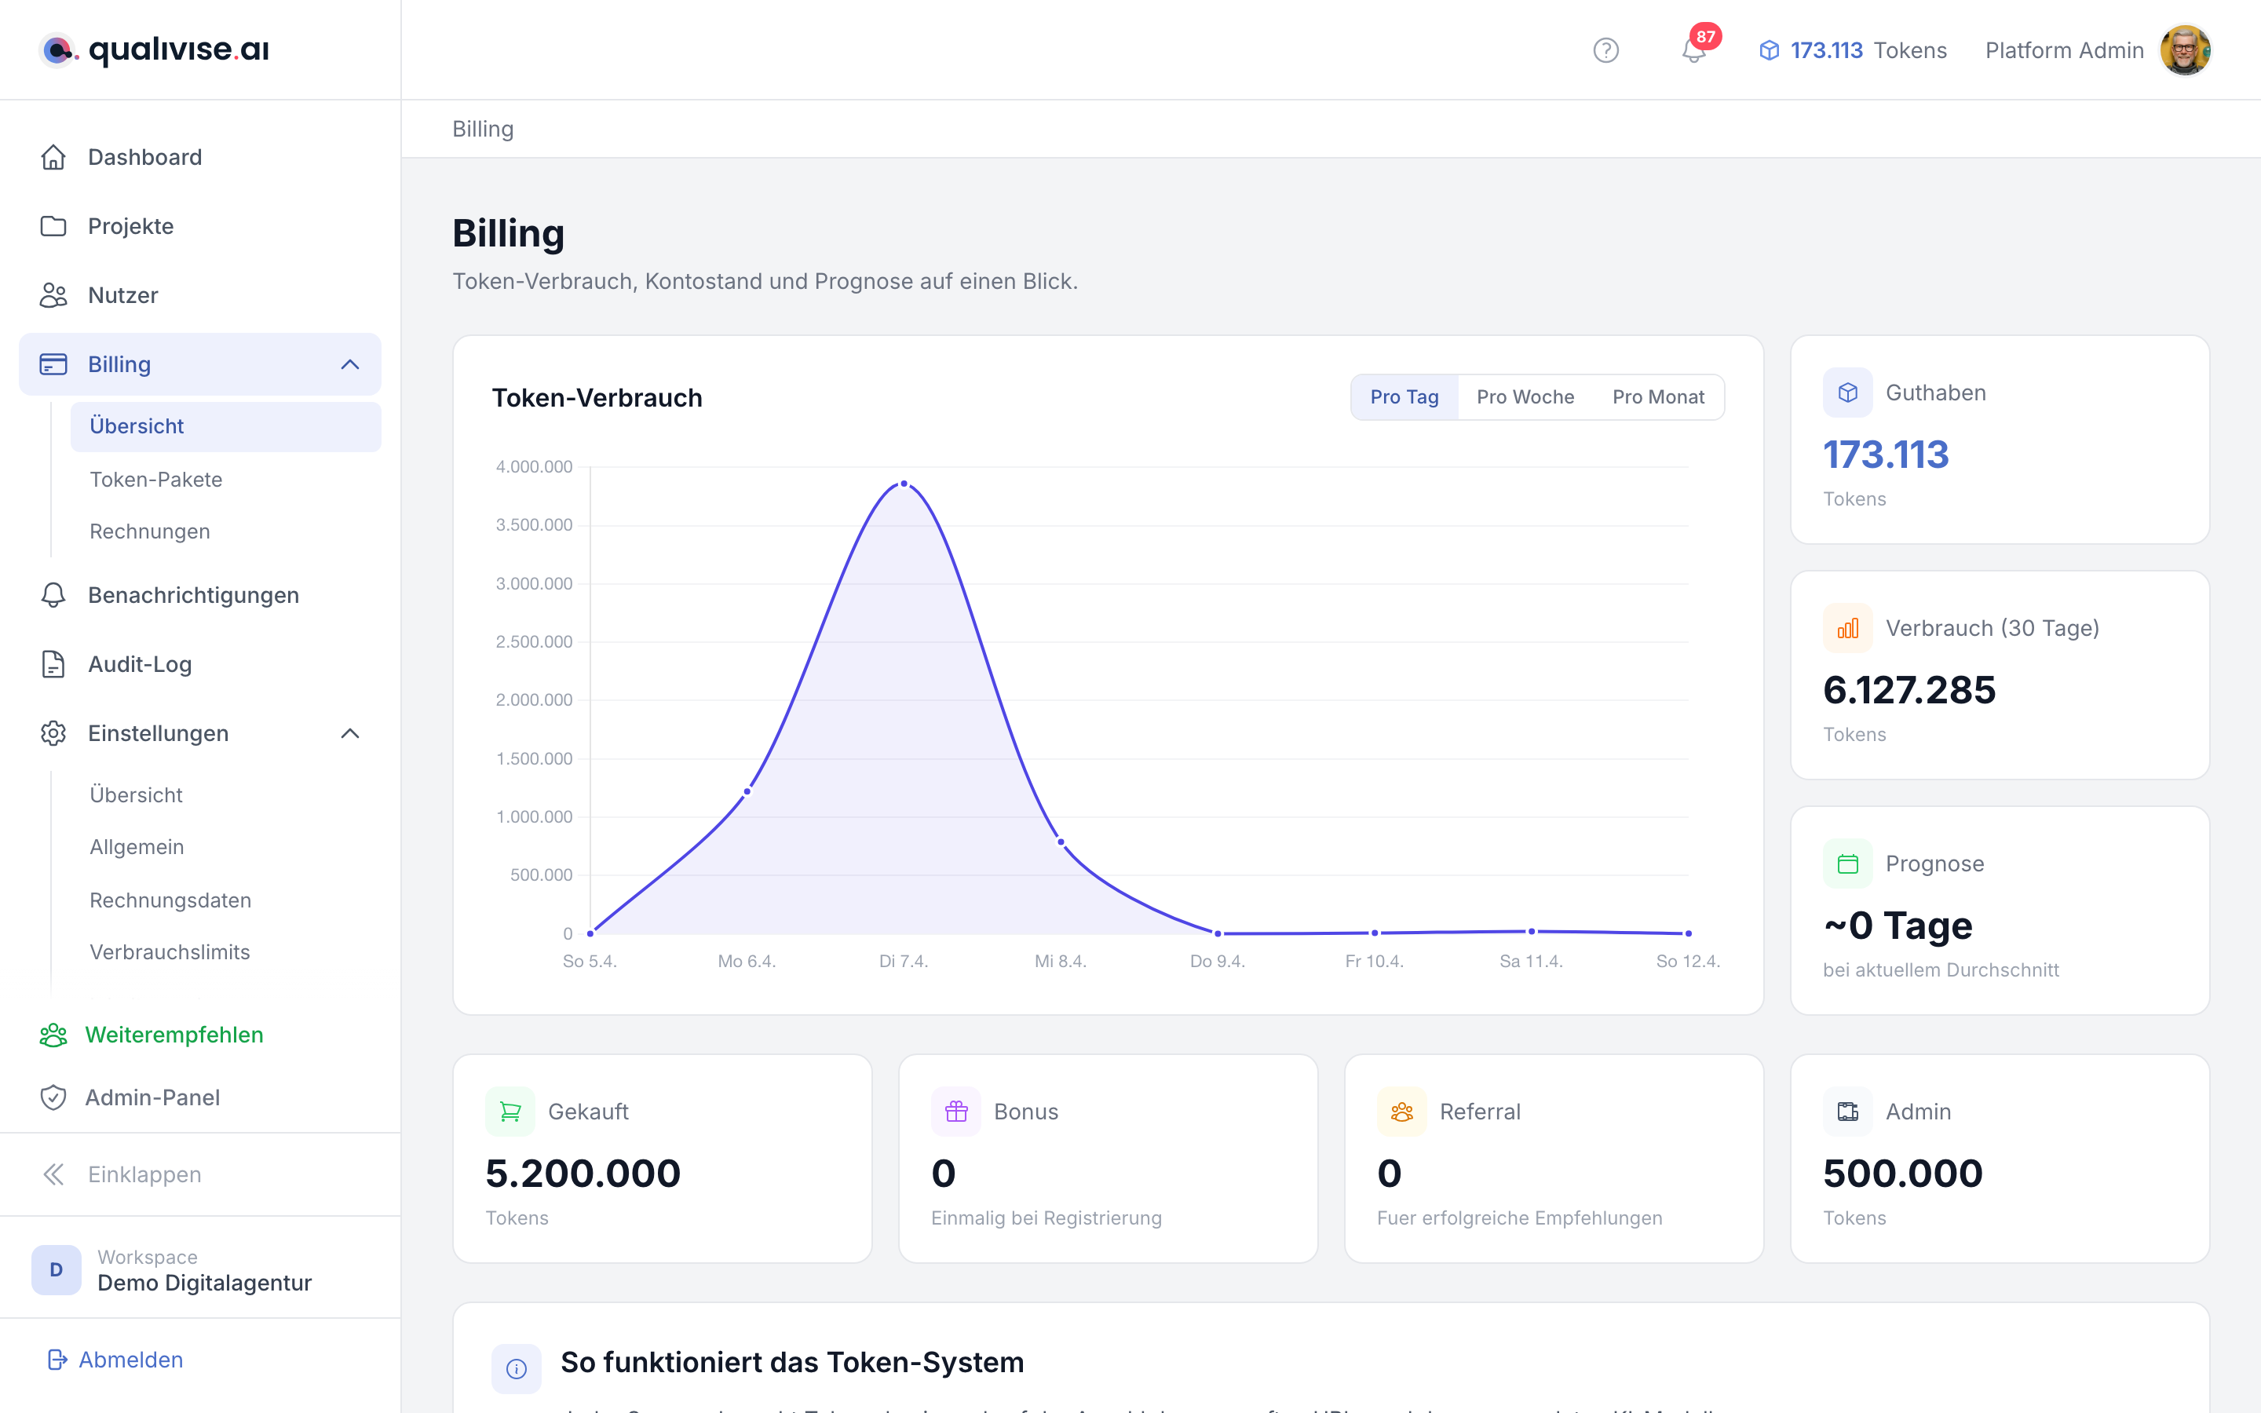Click the Verbrauch bar chart icon
2261x1413 pixels.
pyautogui.click(x=1847, y=628)
